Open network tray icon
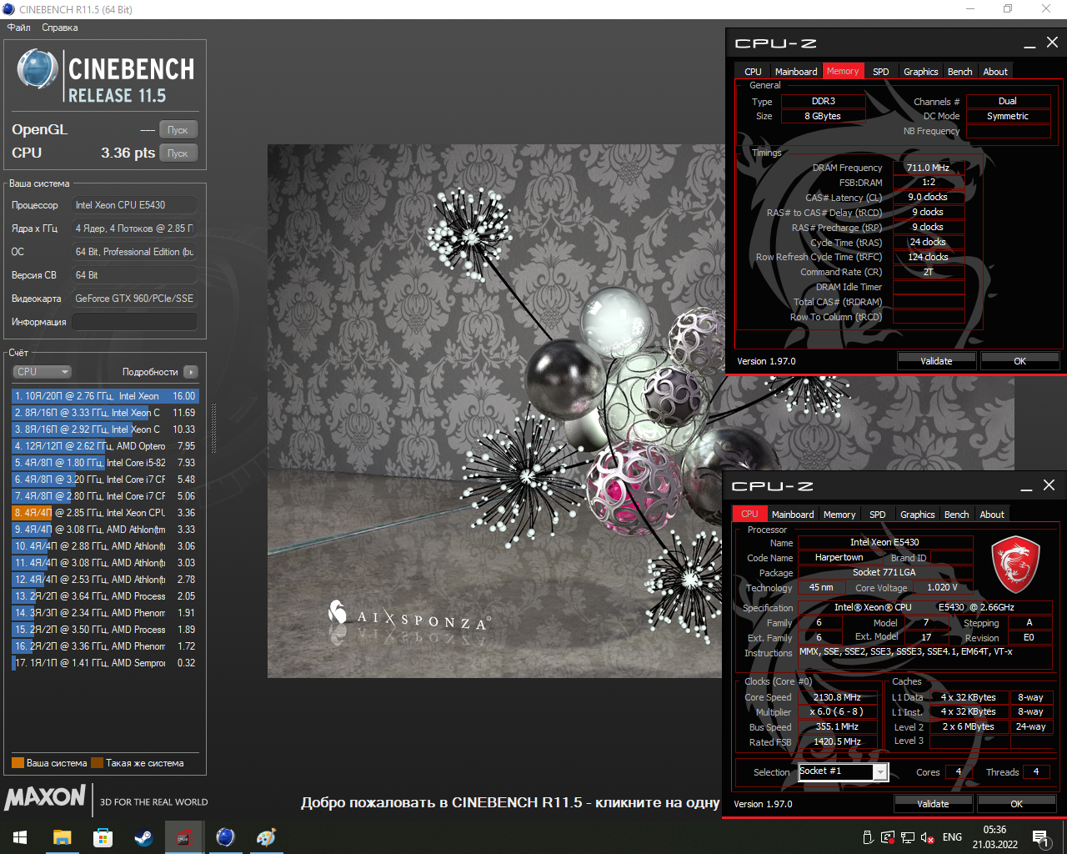Viewport: 1067px width, 854px height. coord(907,837)
